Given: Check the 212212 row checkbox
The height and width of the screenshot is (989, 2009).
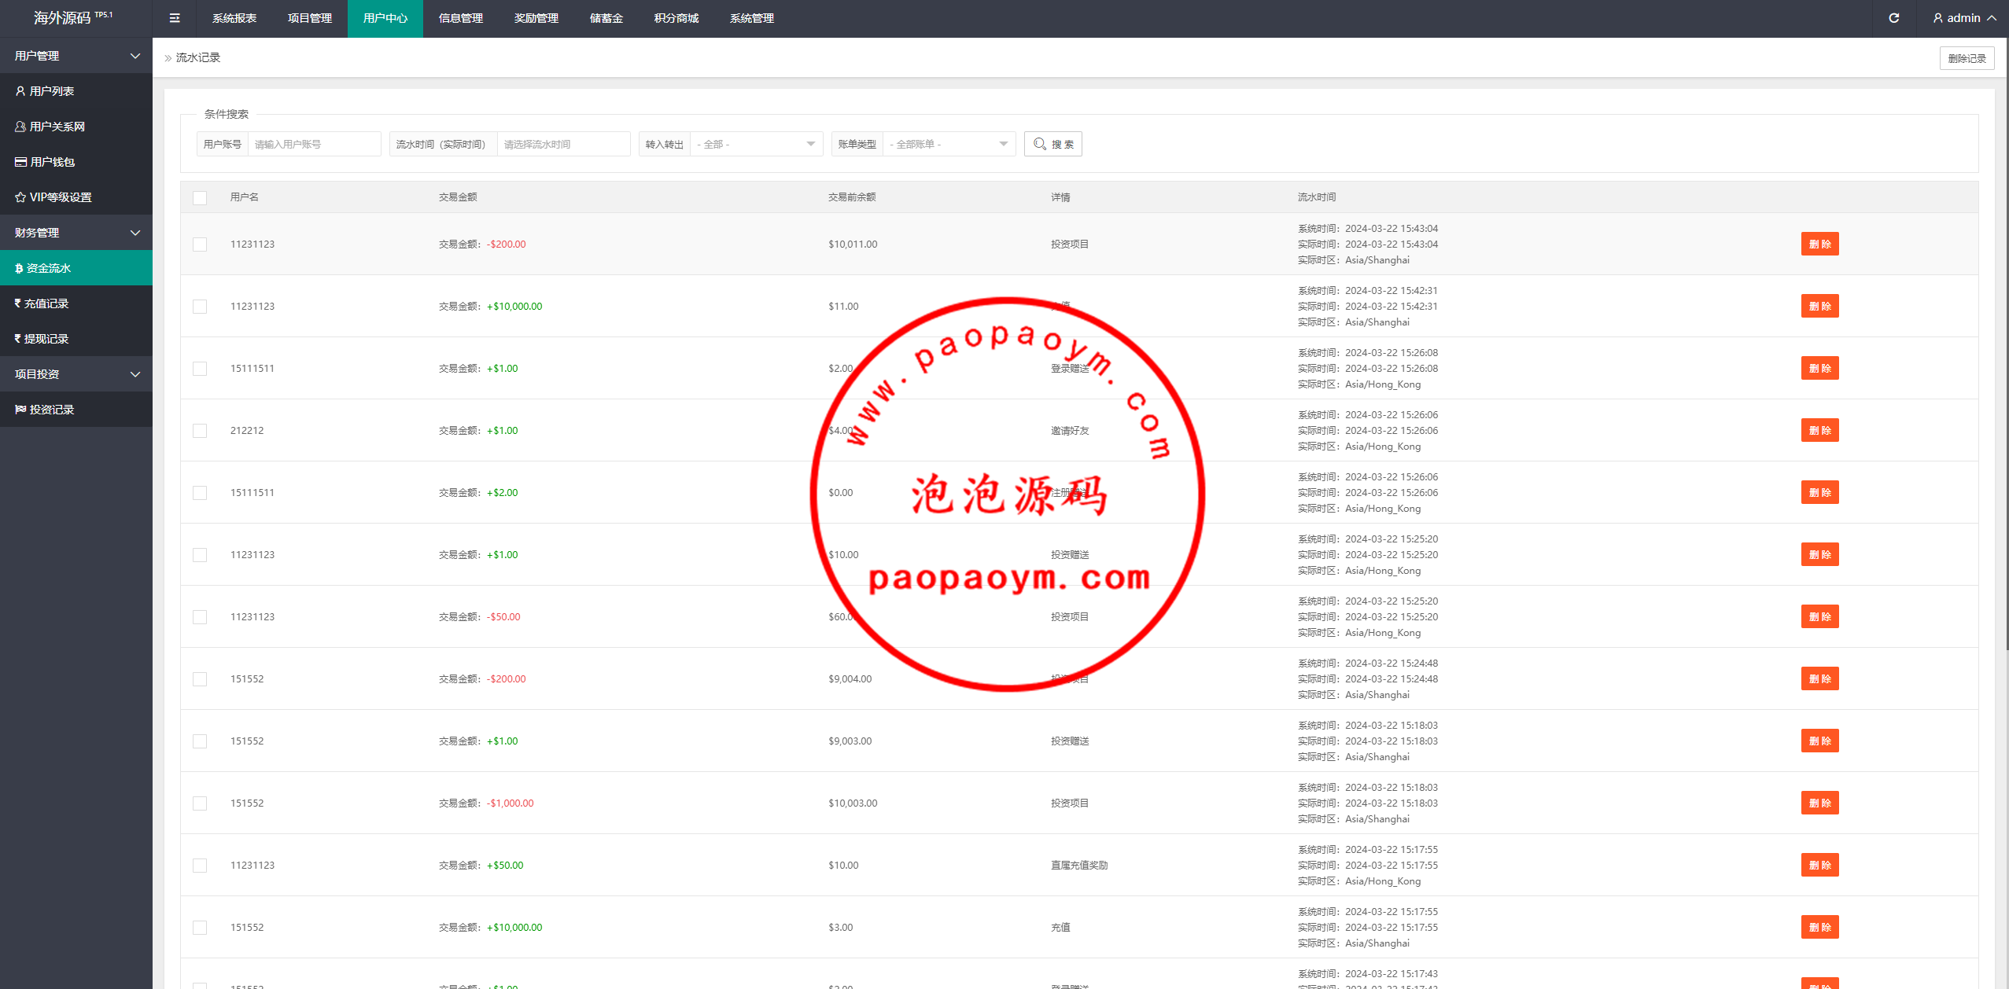Looking at the screenshot, I should (x=200, y=431).
